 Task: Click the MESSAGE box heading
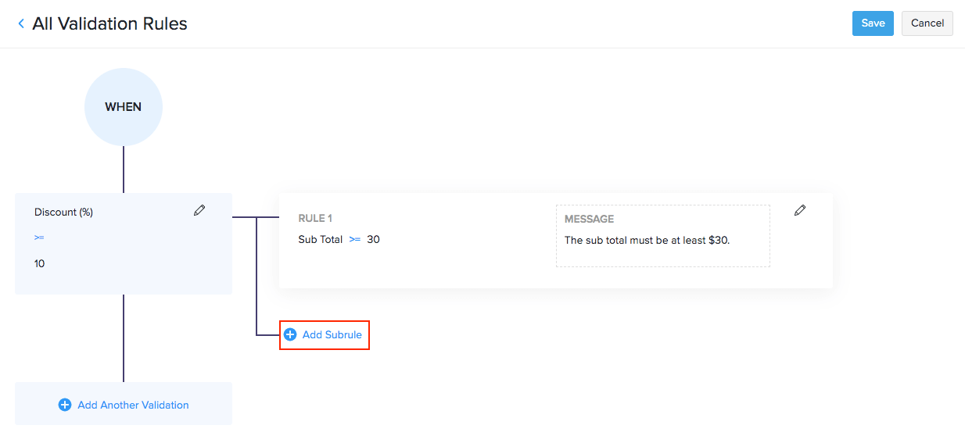point(589,220)
